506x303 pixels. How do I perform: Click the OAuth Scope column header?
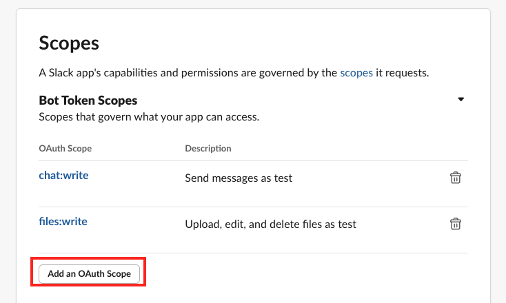tap(65, 148)
